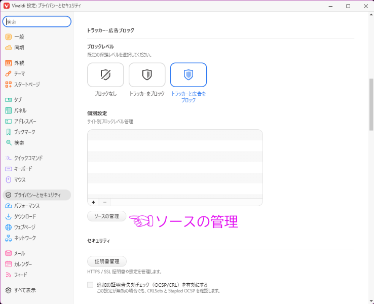Select トラッカーと広告をブロック level
The image size is (374, 304).
[189, 75]
